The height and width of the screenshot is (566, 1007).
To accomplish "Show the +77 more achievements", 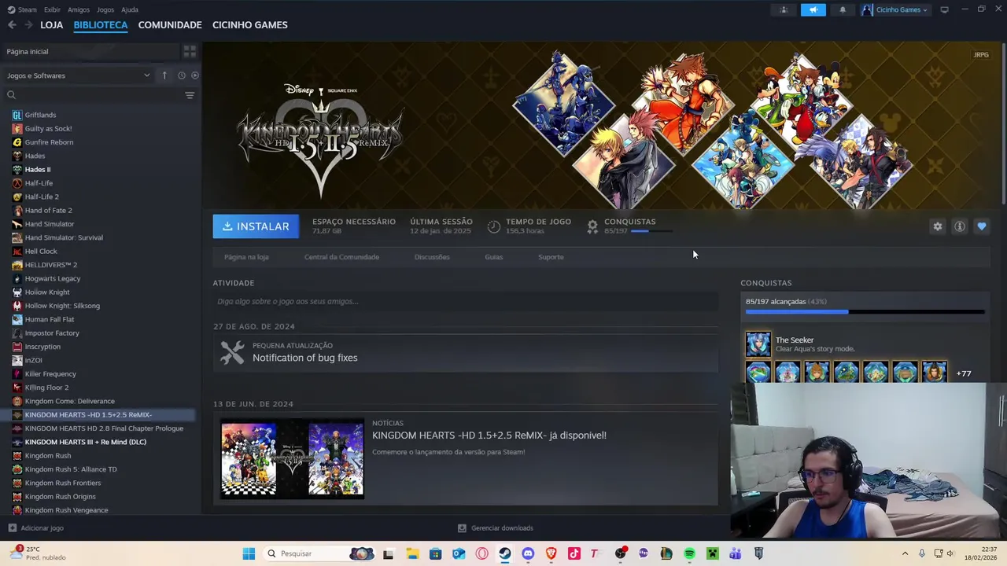I will pyautogui.click(x=964, y=373).
